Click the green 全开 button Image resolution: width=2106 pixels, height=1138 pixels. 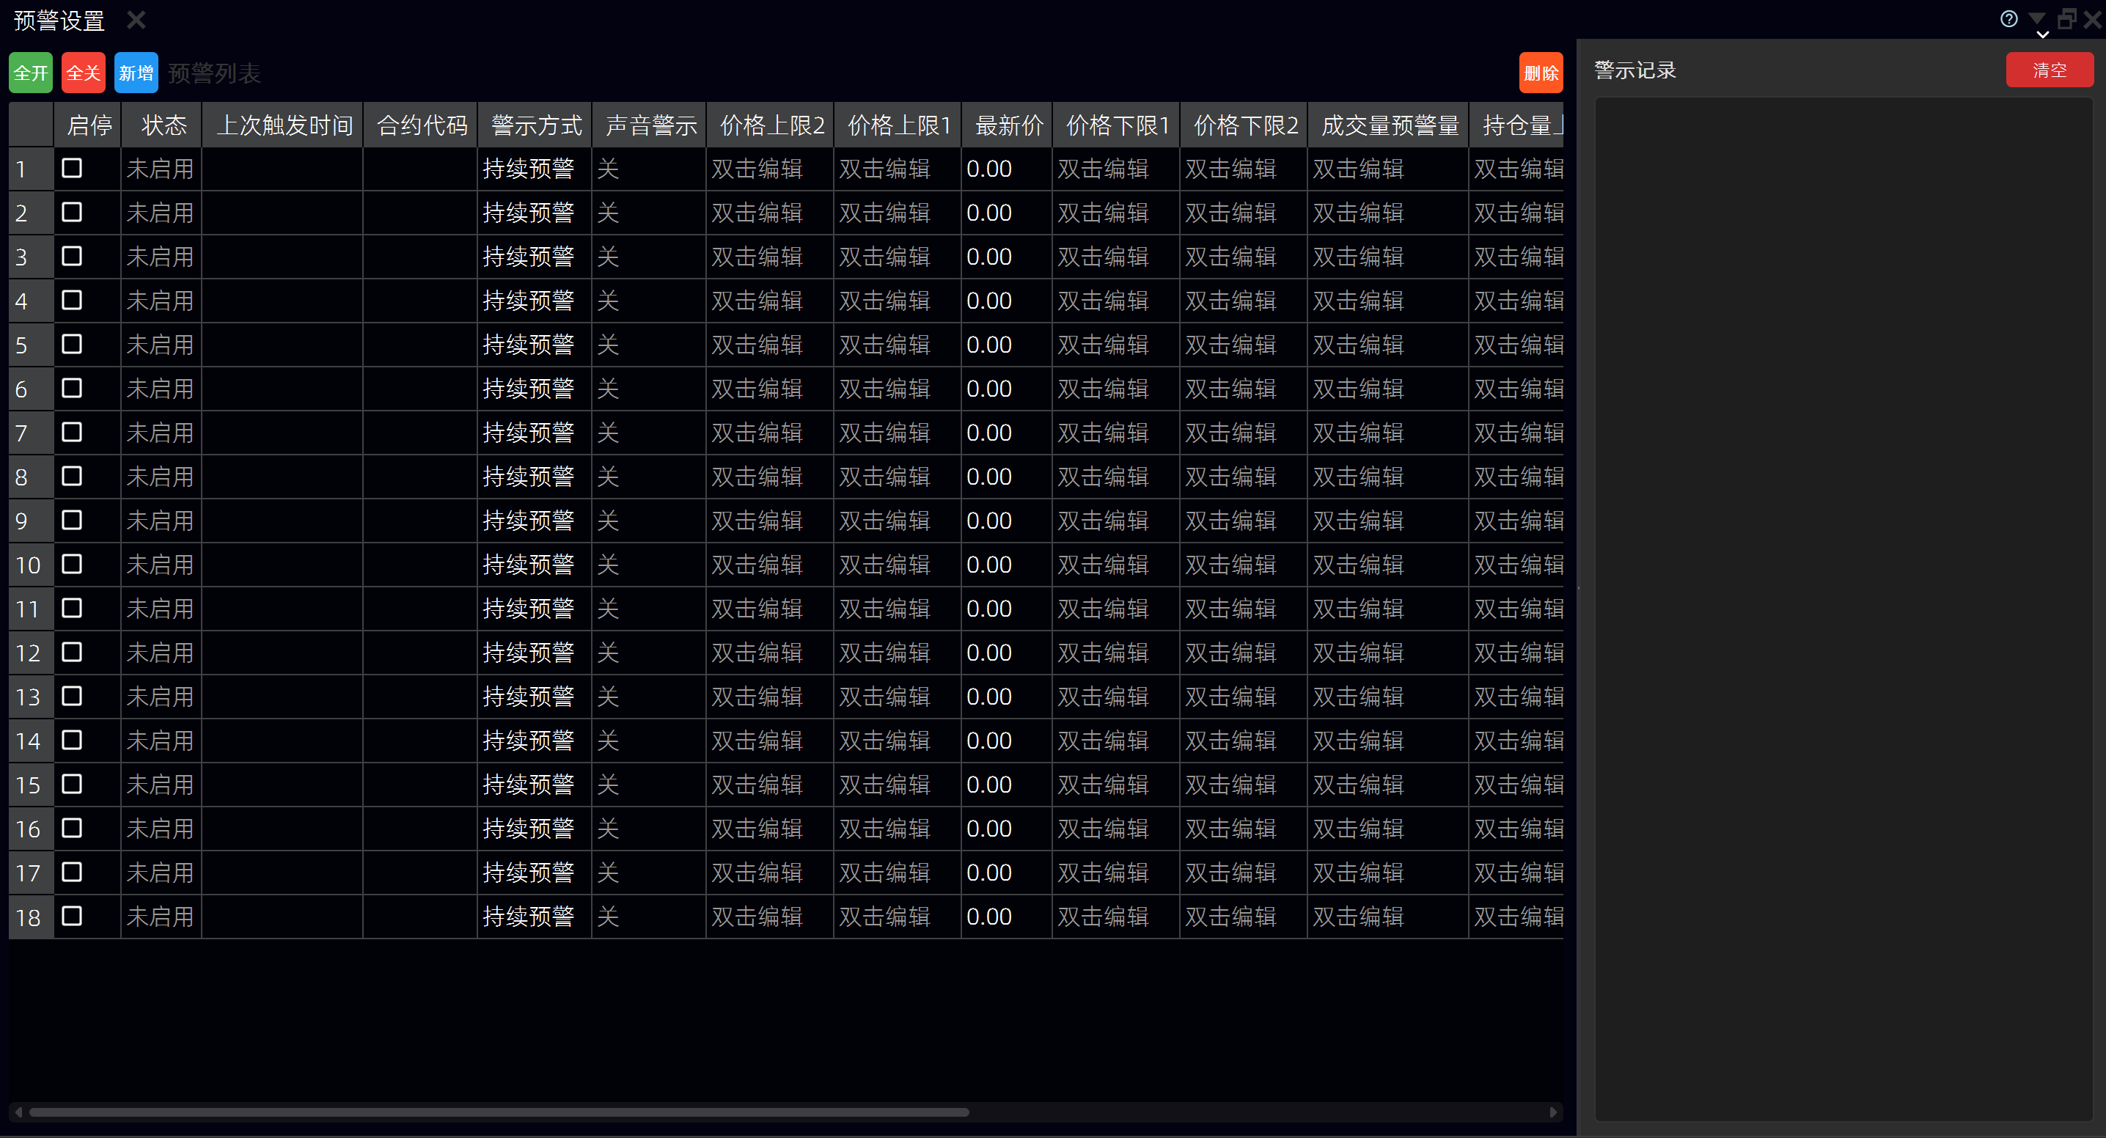pyautogui.click(x=31, y=73)
